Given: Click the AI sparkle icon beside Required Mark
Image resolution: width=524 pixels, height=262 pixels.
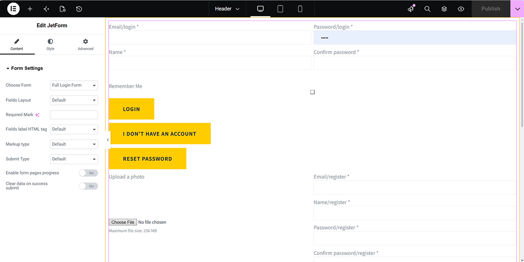Looking at the screenshot, I should click(38, 115).
